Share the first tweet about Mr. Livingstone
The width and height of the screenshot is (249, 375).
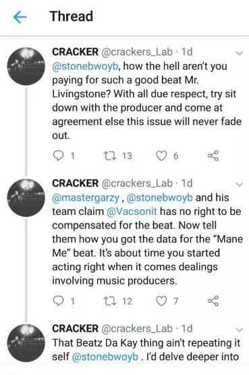coord(213,155)
